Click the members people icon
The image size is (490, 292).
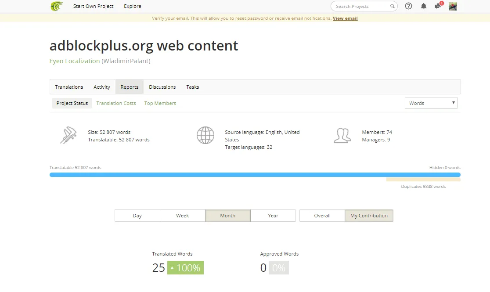pos(342,136)
